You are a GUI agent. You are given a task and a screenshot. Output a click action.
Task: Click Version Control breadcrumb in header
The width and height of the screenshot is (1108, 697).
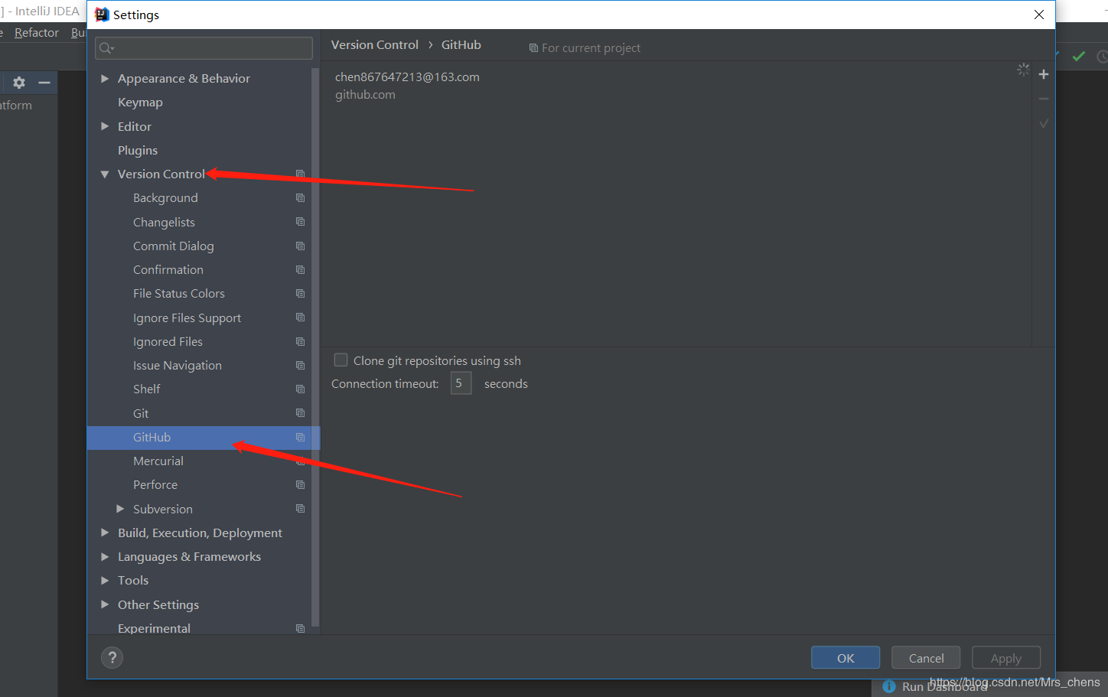click(x=375, y=44)
